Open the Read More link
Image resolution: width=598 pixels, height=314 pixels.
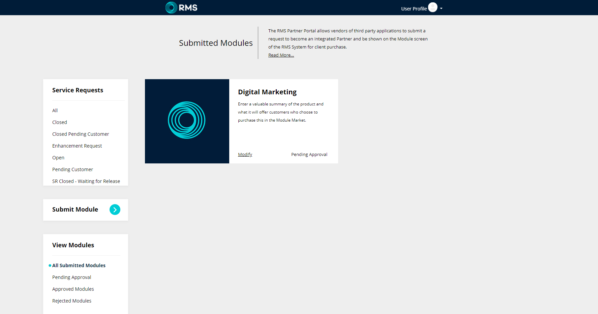coord(281,55)
